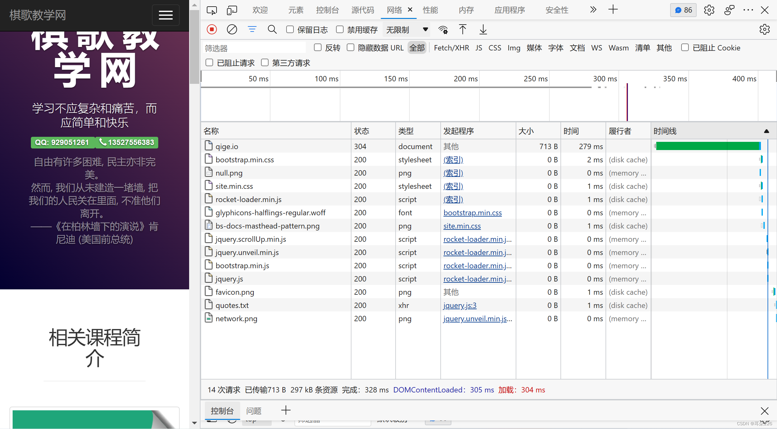
Task: Expand more DevTools tabs chevron
Action: coord(593,10)
